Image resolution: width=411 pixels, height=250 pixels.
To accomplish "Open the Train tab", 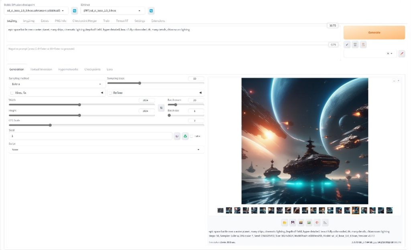I will [x=106, y=21].
